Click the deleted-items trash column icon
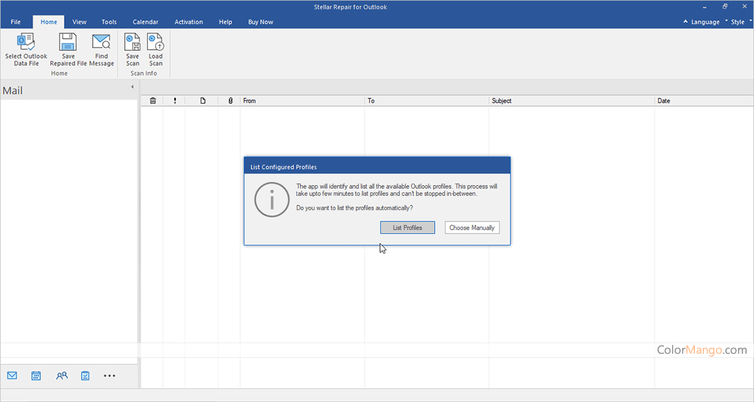 pos(153,101)
